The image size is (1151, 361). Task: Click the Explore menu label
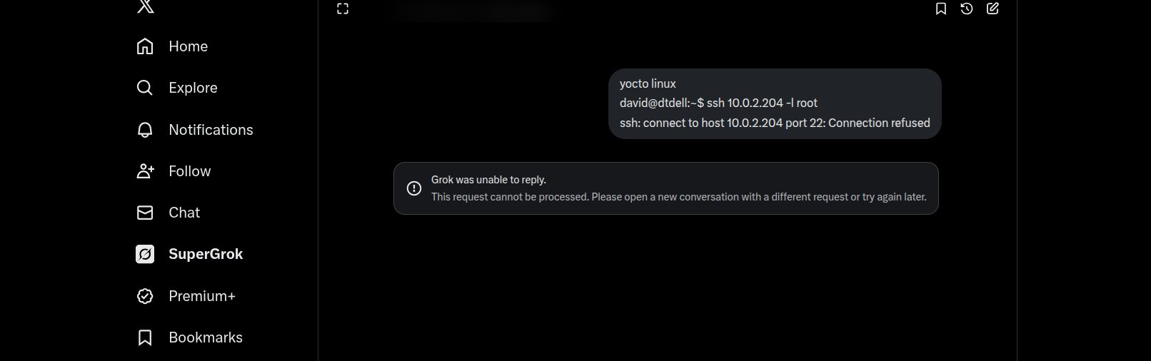pyautogui.click(x=193, y=88)
